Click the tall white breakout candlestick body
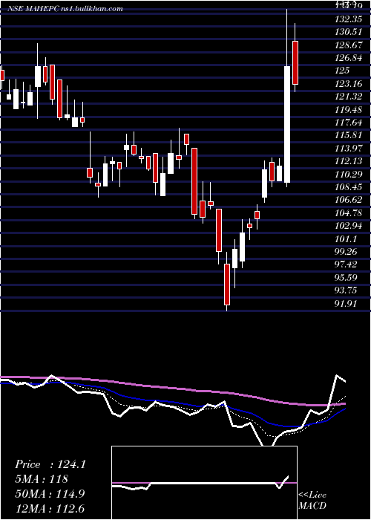This screenshot has height=520, width=371. [x=287, y=124]
